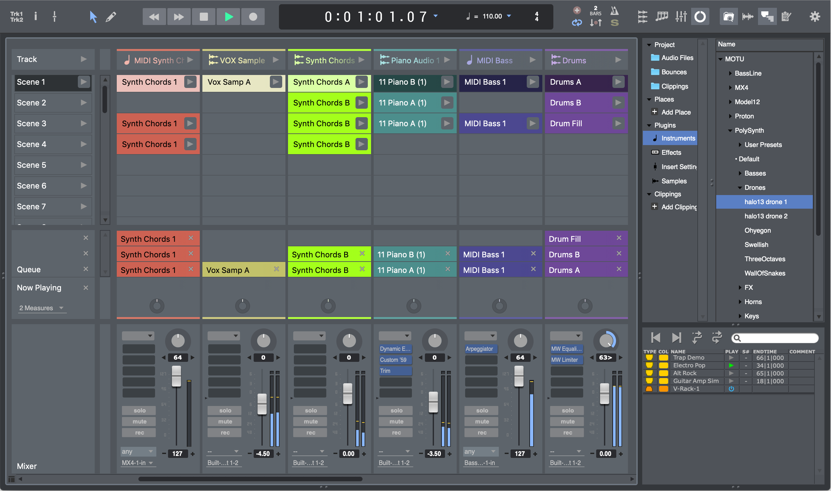Open the 2 Measures dropdown
This screenshot has width=831, height=491.
41,308
